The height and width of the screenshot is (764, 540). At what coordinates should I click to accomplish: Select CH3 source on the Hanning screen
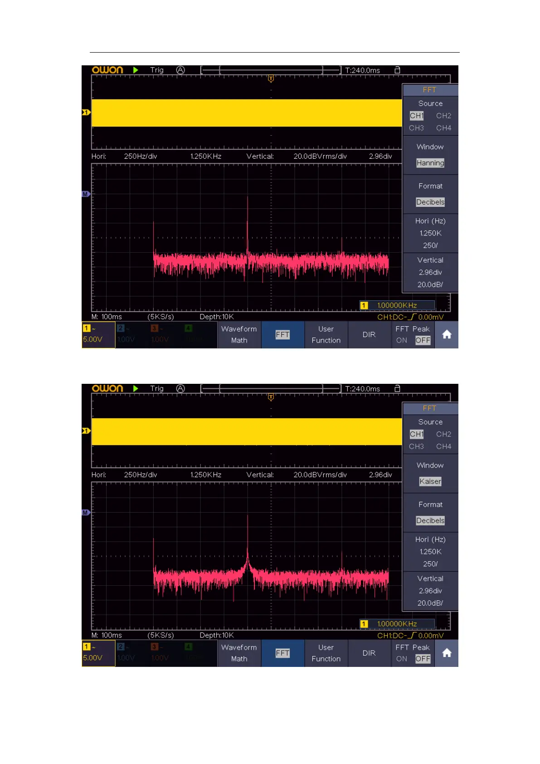(416, 128)
